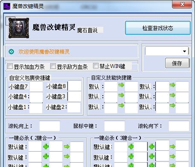The width and height of the screenshot is (195, 167).
Task: Click green arrow in bottom row of right skill column
Action: click(x=172, y=105)
